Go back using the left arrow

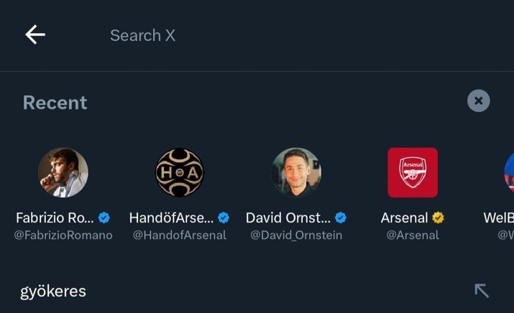tap(35, 34)
